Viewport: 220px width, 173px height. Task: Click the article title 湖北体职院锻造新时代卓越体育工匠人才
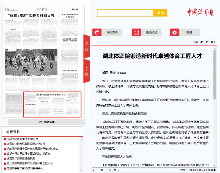pos(152,56)
